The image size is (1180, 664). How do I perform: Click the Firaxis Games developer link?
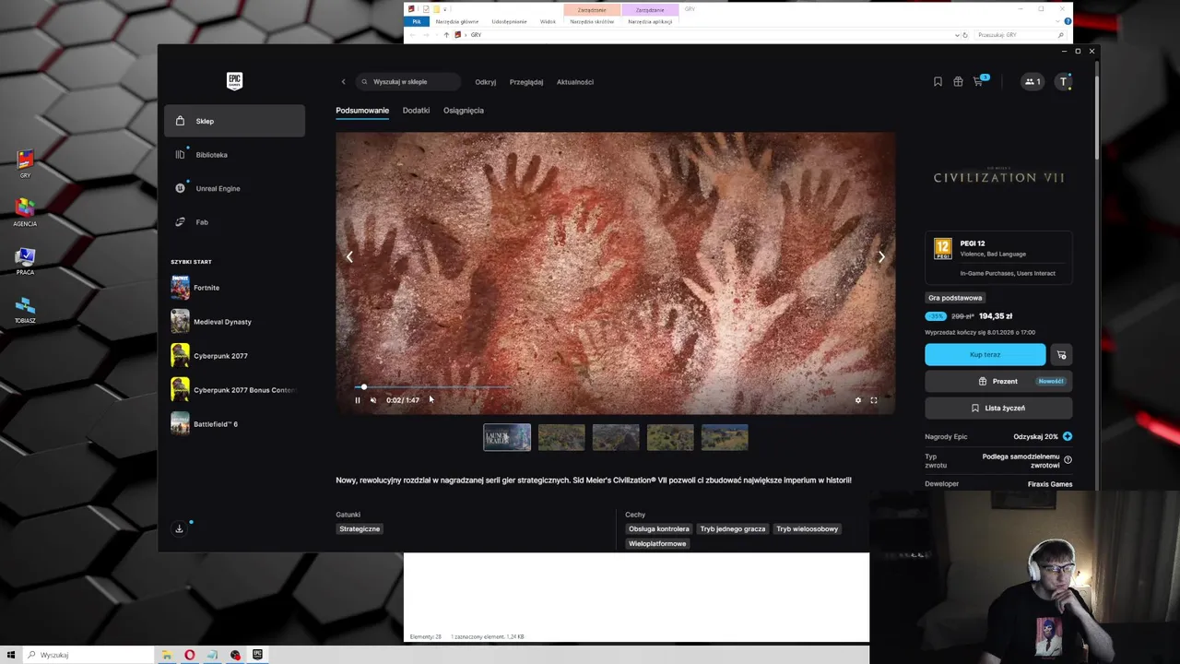coord(1050,484)
